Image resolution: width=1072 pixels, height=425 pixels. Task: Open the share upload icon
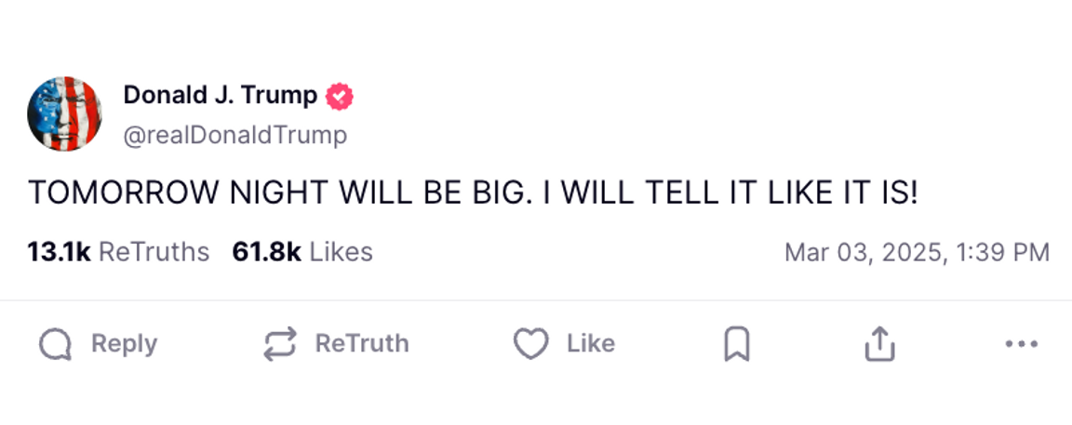879,345
